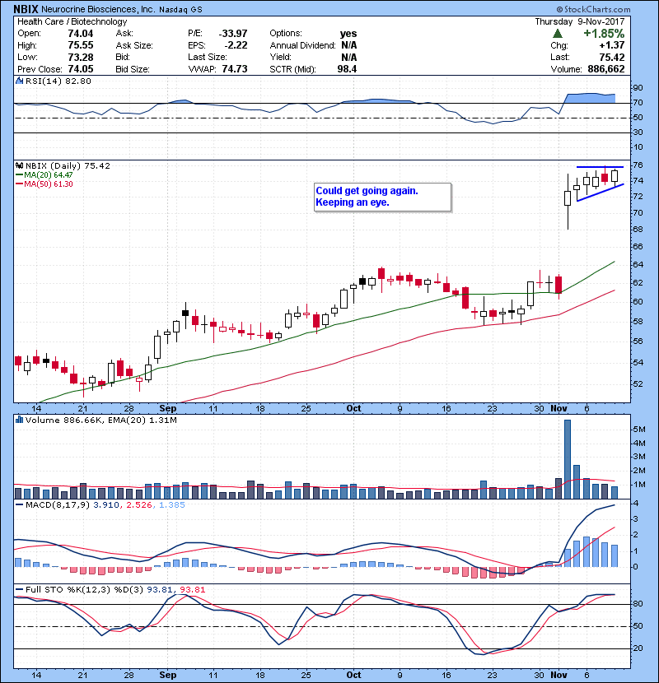Click the Health Care / Biotechnology sector text
Image resolution: width=659 pixels, height=683 pixels.
(x=72, y=21)
